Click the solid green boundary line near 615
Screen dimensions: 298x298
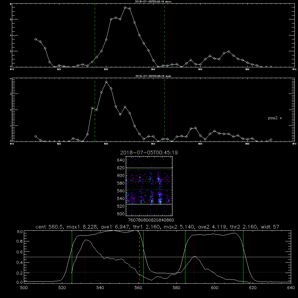coord(243,257)
